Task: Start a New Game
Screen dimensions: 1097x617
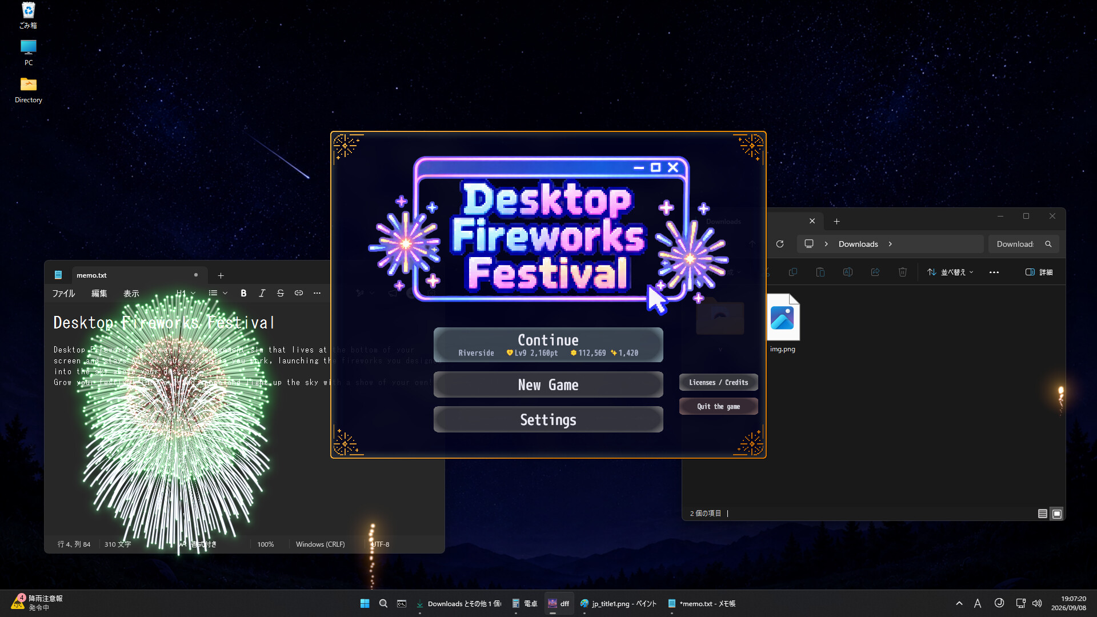Action: 548,385
